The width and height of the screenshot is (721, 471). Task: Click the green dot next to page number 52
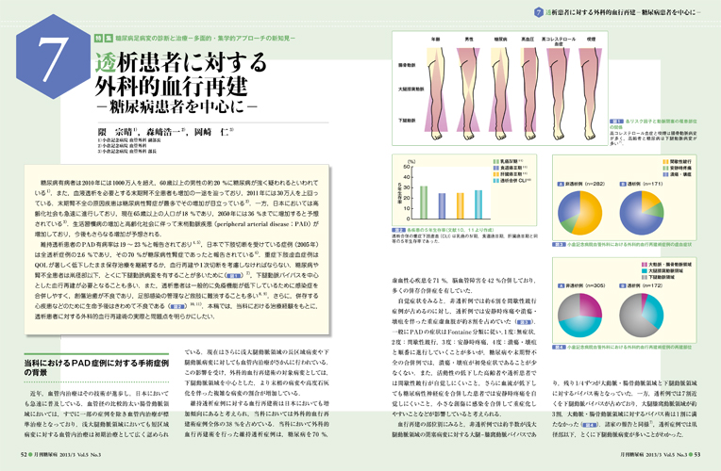coord(31,454)
